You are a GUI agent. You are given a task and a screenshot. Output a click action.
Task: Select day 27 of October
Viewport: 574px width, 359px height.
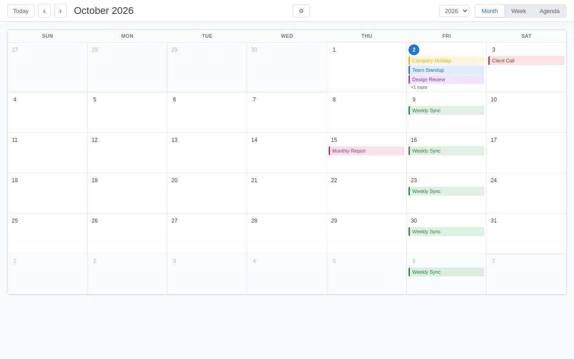pyautogui.click(x=207, y=233)
